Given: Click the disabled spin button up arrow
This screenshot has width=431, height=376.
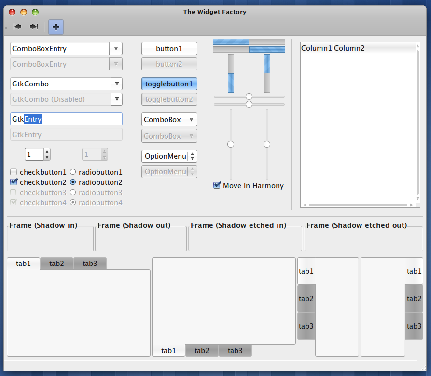Looking at the screenshot, I should coord(104,152).
